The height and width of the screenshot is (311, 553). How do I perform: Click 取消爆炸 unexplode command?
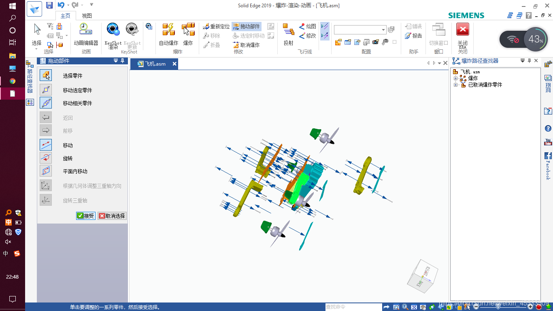click(247, 45)
